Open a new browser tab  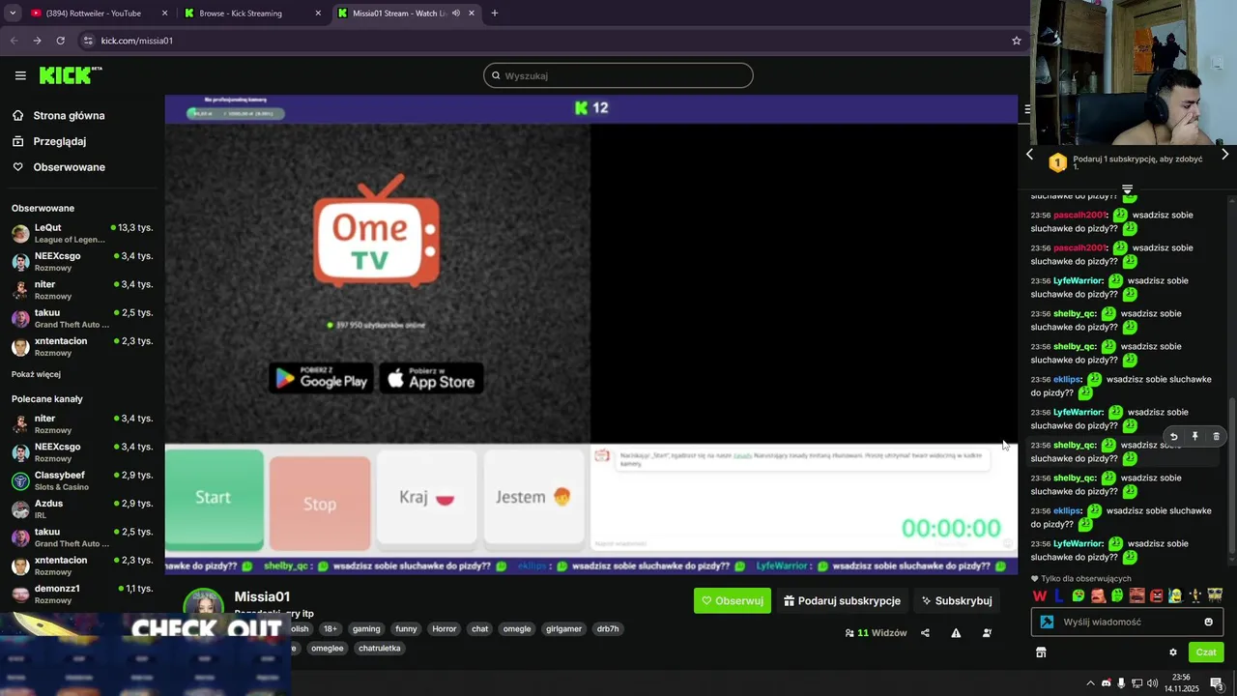click(x=495, y=14)
